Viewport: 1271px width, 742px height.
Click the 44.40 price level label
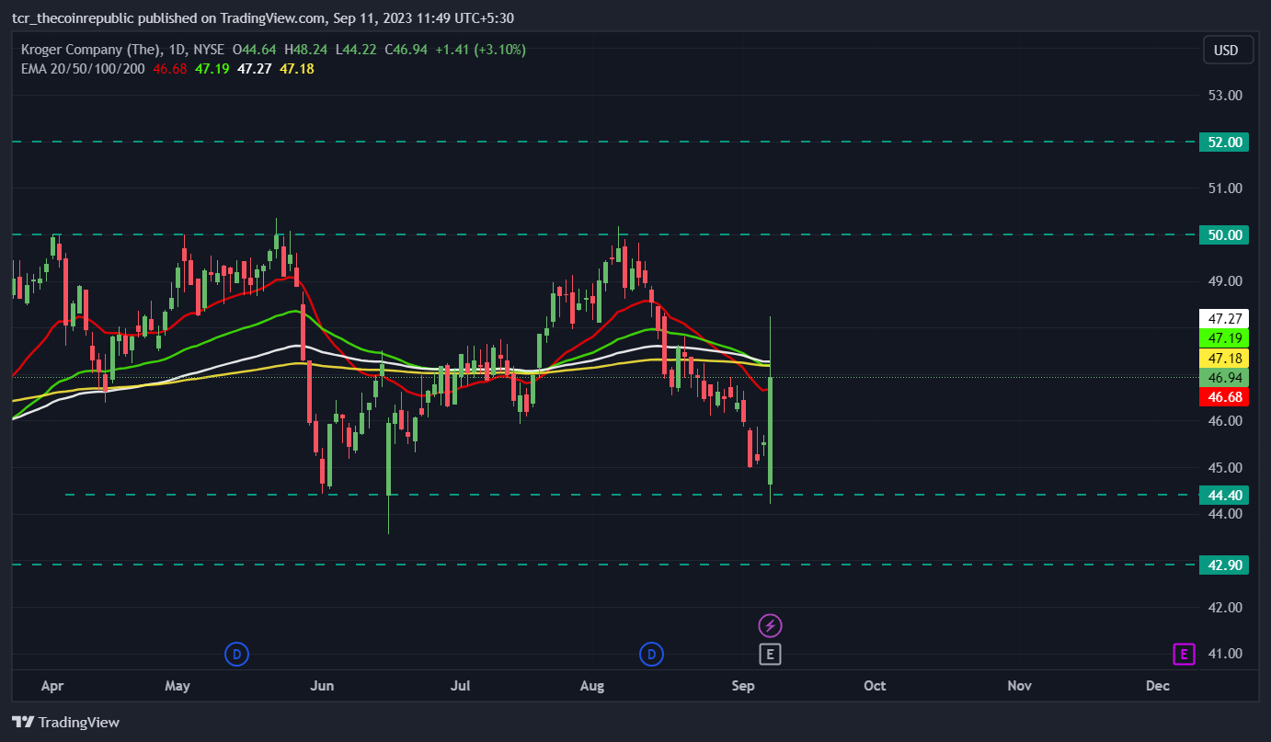[1224, 495]
